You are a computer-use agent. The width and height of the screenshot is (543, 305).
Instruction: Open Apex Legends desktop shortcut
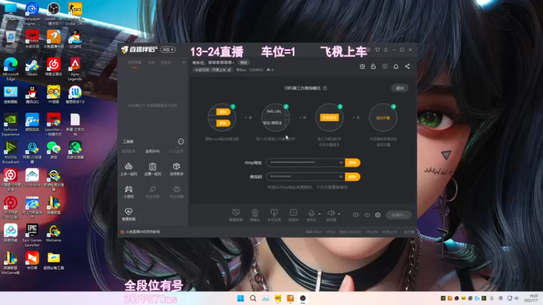(75, 70)
